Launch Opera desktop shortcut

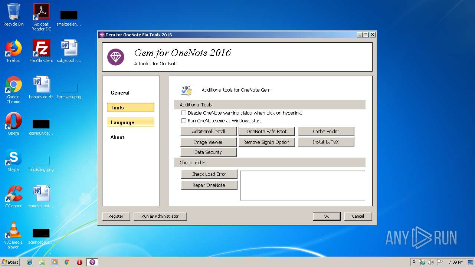[13, 124]
